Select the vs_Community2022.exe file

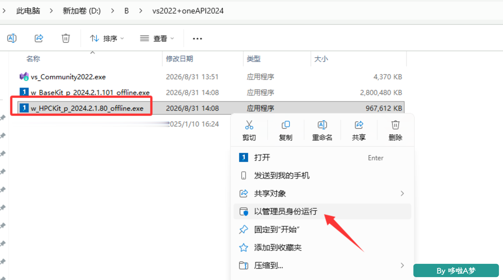pos(68,77)
